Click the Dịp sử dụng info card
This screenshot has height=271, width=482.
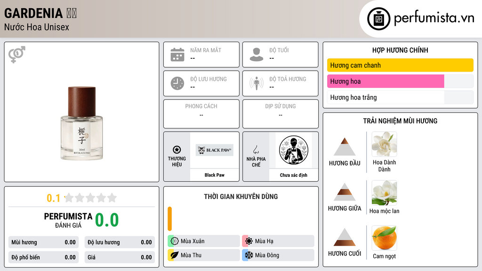281,114
